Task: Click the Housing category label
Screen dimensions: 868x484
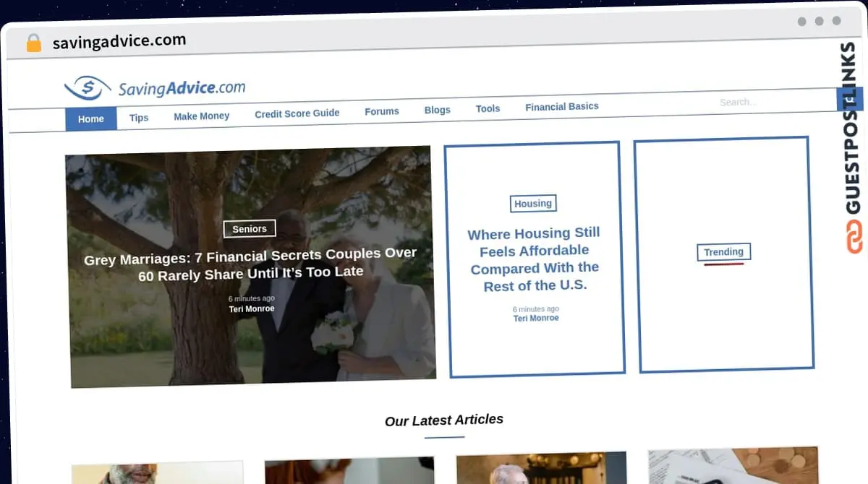Action: [533, 204]
